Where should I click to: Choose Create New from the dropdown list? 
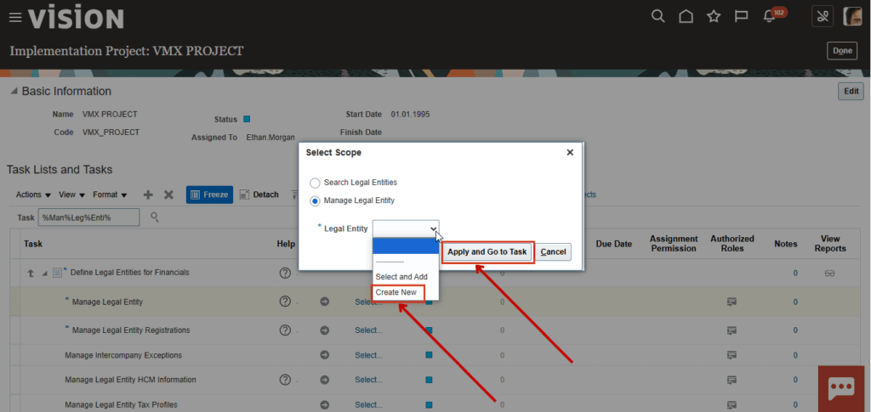click(x=396, y=292)
